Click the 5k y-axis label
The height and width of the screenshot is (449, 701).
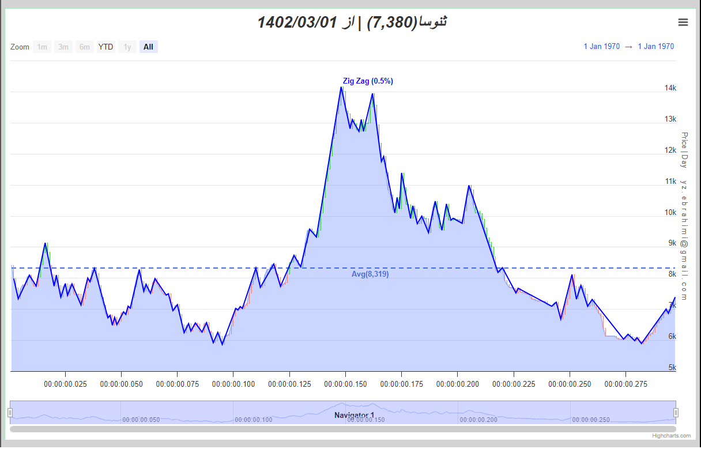[672, 368]
